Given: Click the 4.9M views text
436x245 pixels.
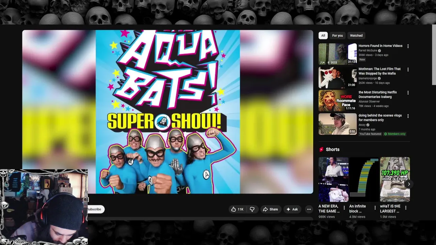Looking at the screenshot, I should (x=357, y=217).
